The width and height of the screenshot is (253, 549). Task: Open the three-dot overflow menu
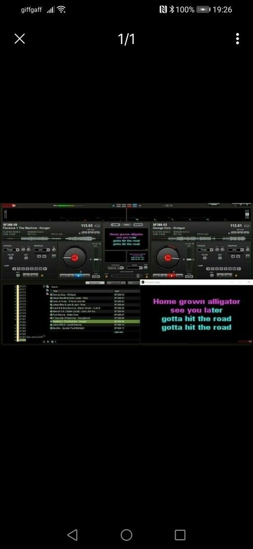click(238, 39)
